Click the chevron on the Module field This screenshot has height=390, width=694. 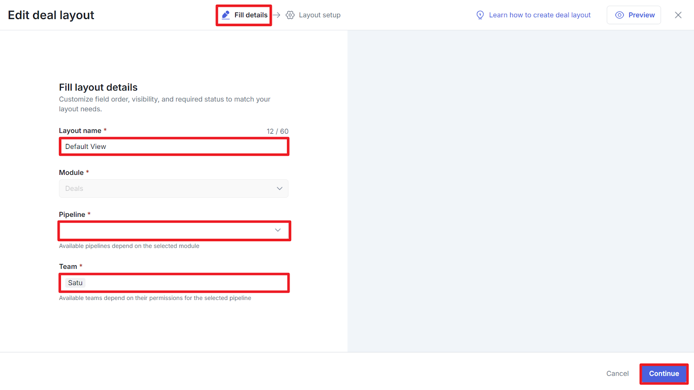click(x=279, y=188)
